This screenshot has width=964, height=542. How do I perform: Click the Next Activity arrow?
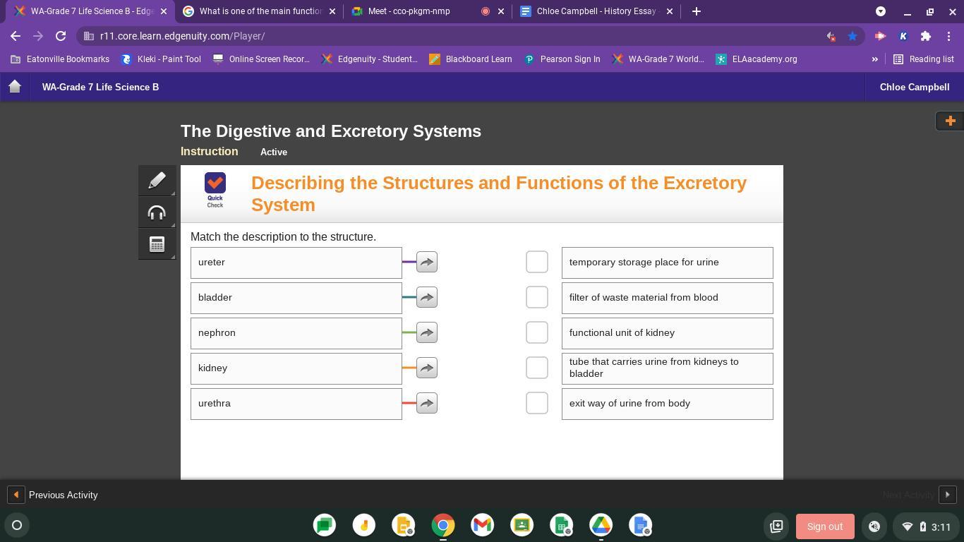click(x=947, y=495)
